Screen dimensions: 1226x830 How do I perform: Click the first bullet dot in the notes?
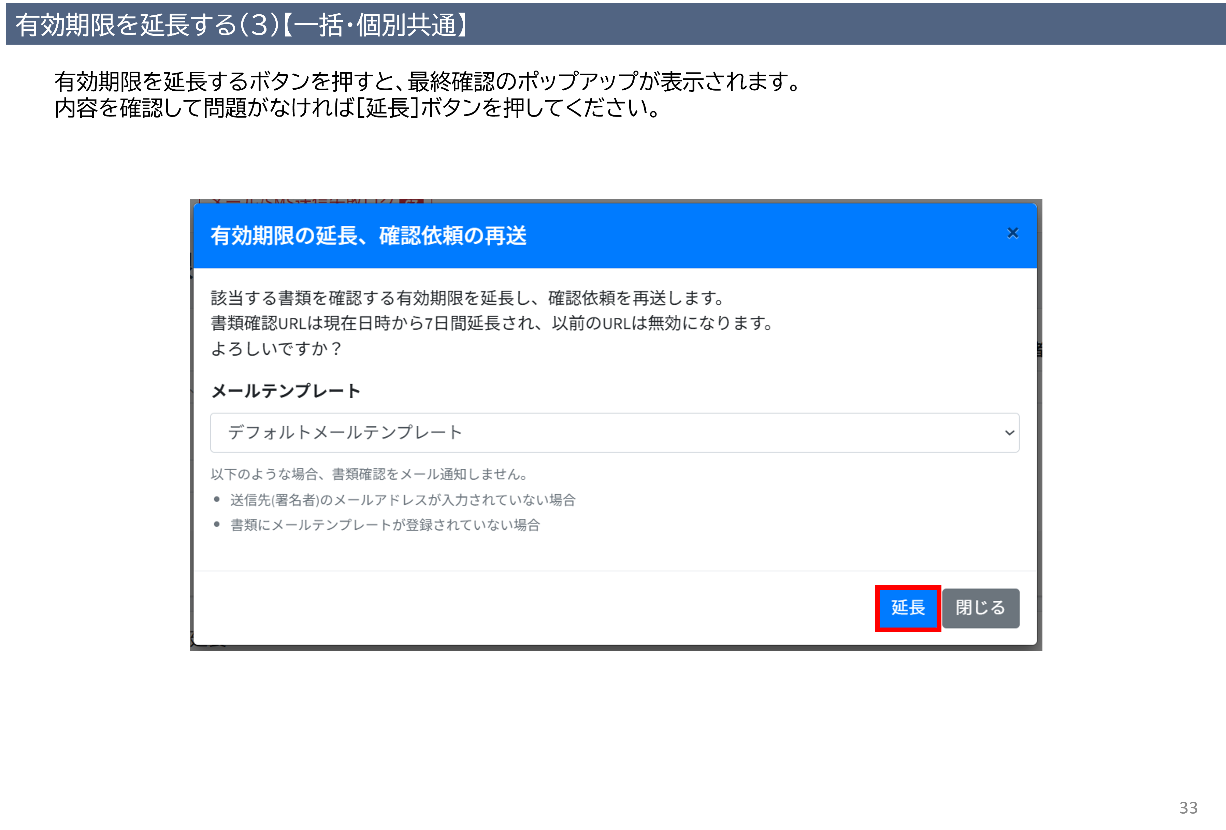click(x=217, y=499)
